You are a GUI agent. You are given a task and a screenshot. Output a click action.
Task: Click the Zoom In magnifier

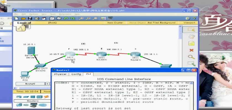[x=81, y=18]
